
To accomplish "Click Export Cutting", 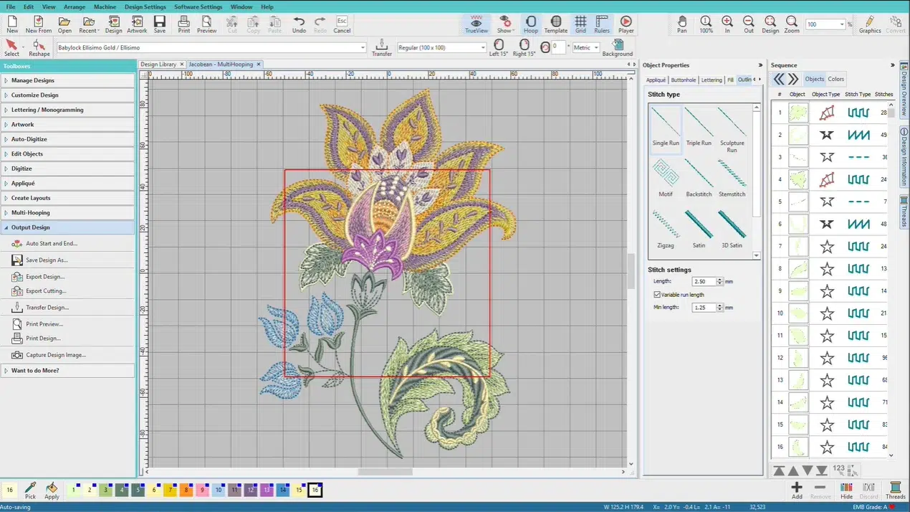I will [x=47, y=291].
